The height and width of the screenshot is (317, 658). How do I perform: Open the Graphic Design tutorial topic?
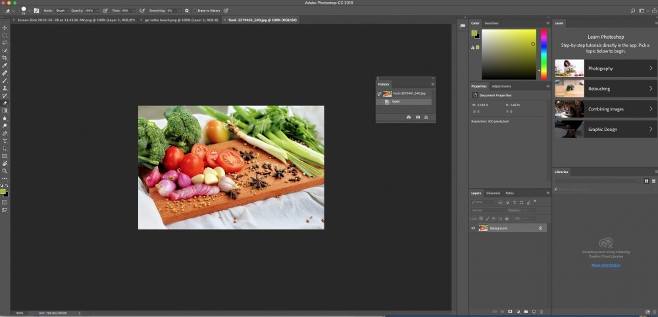tap(606, 129)
